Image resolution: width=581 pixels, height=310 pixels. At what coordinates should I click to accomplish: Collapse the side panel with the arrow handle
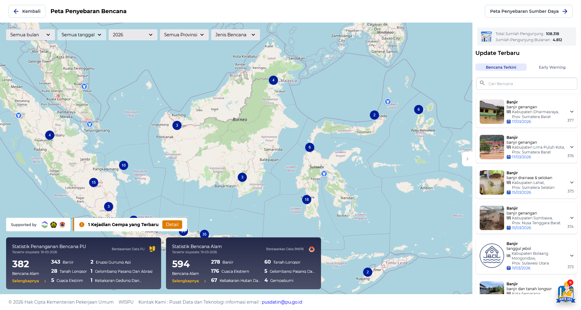pos(467,159)
